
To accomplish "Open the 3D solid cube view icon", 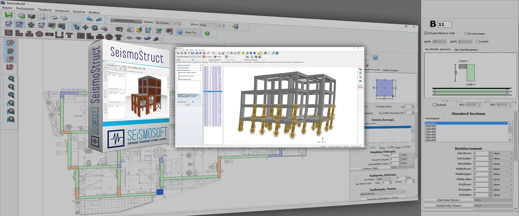I will [32, 16].
